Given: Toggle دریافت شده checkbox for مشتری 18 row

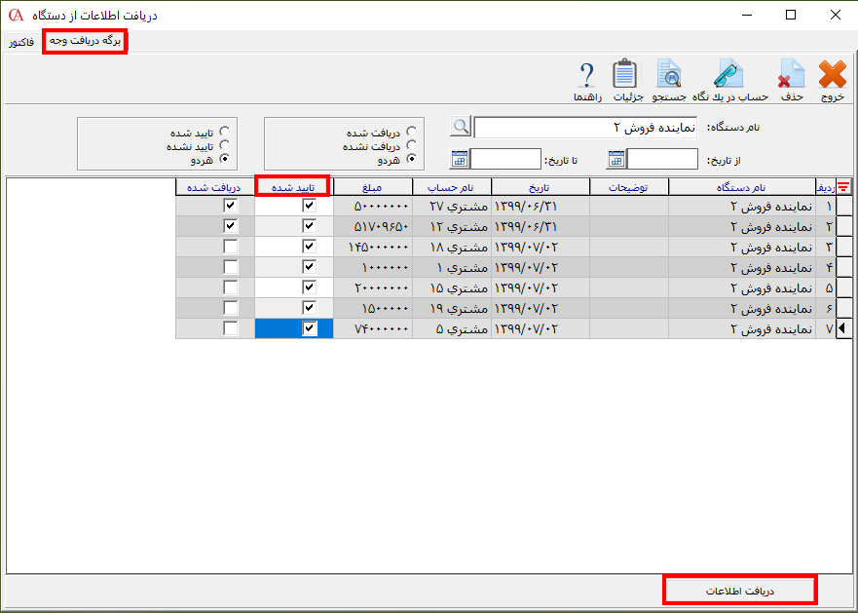Looking at the screenshot, I should (231, 247).
